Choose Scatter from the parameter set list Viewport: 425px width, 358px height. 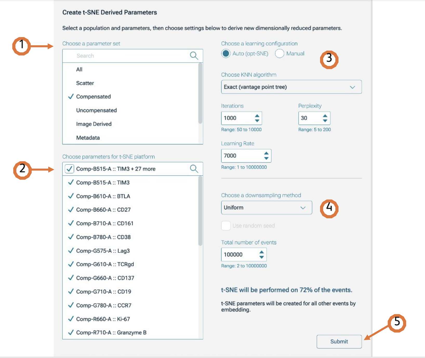pos(85,83)
